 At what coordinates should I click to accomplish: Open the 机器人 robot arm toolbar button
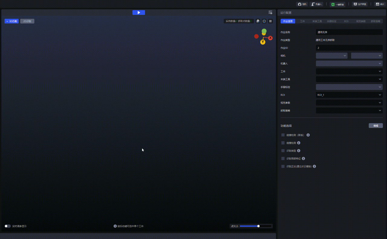click(317, 4)
